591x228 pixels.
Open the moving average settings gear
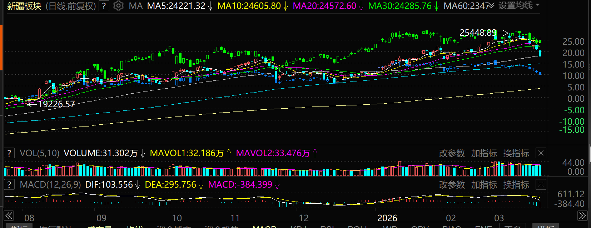click(x=118, y=6)
